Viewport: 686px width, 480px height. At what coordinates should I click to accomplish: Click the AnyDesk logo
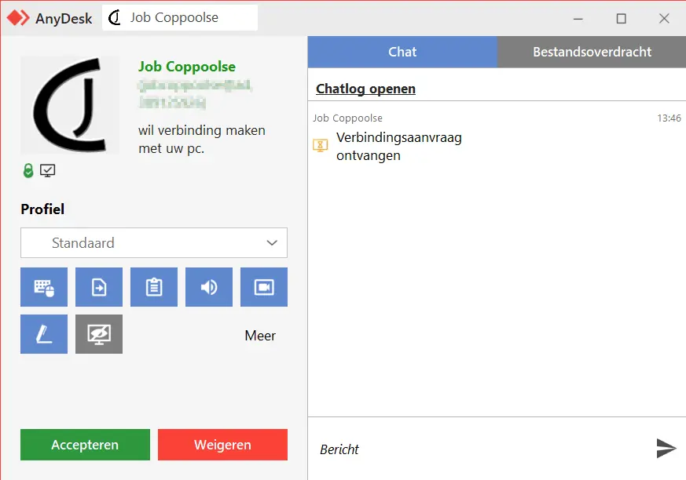coord(17,17)
